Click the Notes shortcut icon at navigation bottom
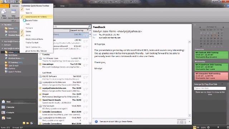 tap(24, 123)
